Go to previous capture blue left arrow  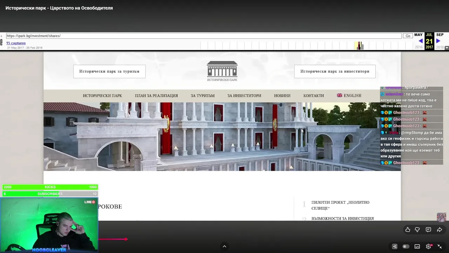coord(421,41)
